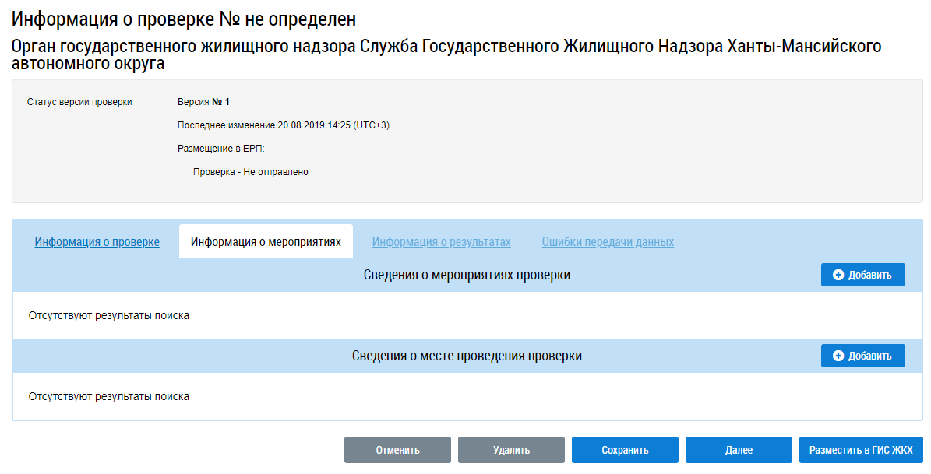Image resolution: width=931 pixels, height=474 pixels.
Task: Click empty results message under location section
Action: click(x=109, y=397)
